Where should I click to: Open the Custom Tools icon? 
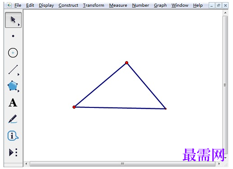tap(13, 152)
